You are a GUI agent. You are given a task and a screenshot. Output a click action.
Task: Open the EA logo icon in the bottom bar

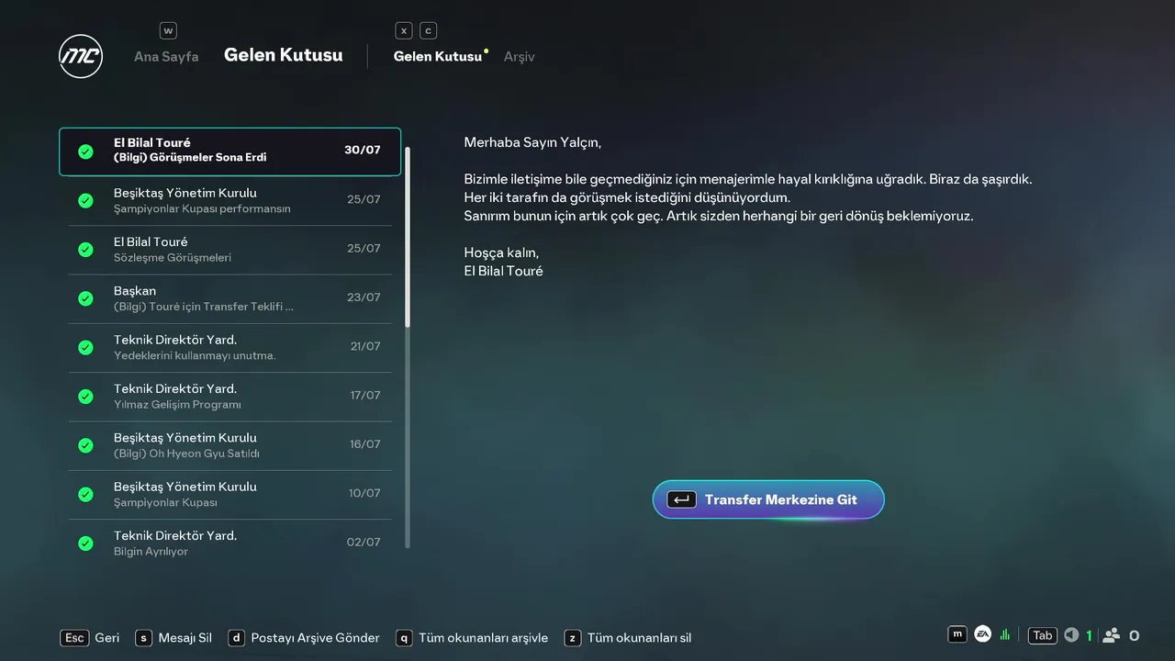click(982, 634)
